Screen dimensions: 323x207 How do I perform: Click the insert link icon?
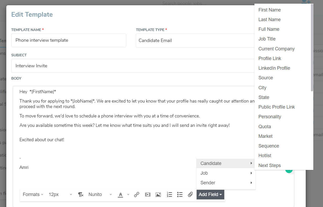pyautogui.click(x=136, y=194)
